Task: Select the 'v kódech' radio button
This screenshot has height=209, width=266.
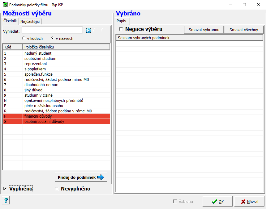Action: [x=24, y=39]
